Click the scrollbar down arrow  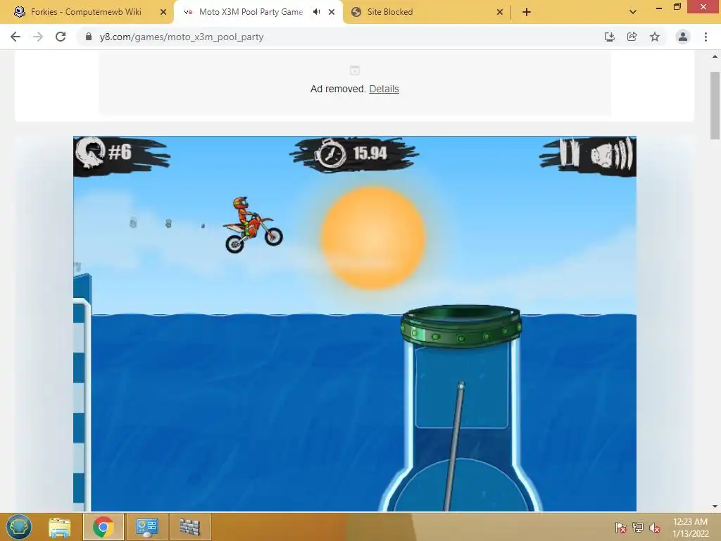click(715, 506)
